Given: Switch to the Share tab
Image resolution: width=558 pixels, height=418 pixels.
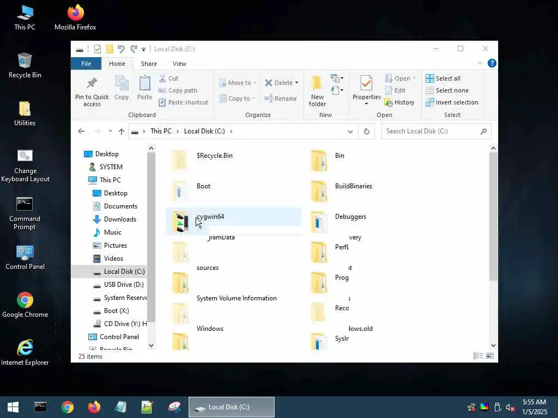Looking at the screenshot, I should click(x=149, y=64).
